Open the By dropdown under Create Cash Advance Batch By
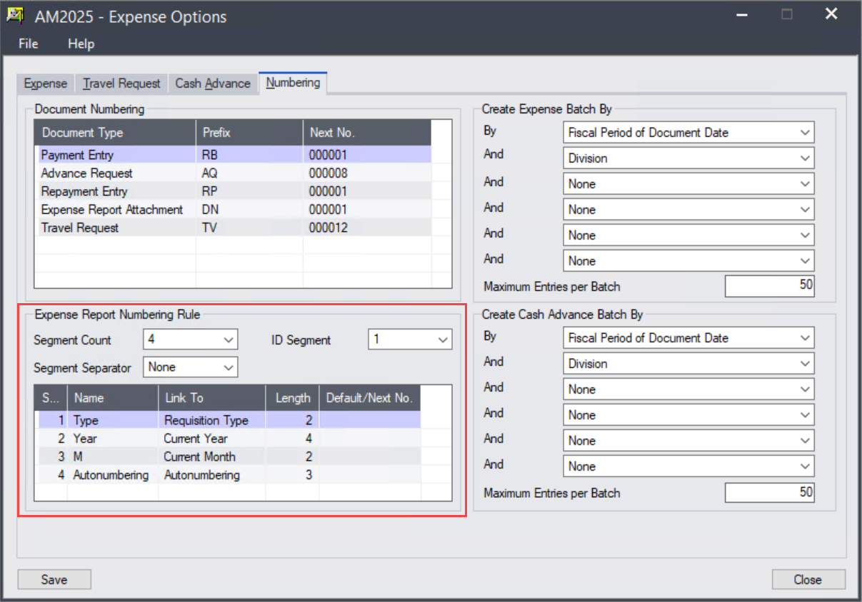This screenshot has width=862, height=602. click(x=688, y=337)
